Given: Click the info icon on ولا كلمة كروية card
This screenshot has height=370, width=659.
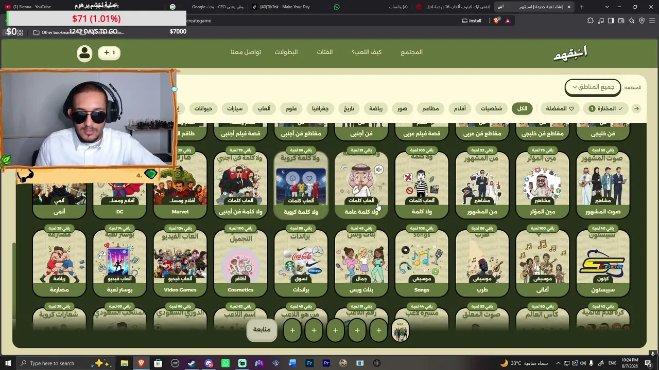Looking at the screenshot, I should [x=292, y=178].
